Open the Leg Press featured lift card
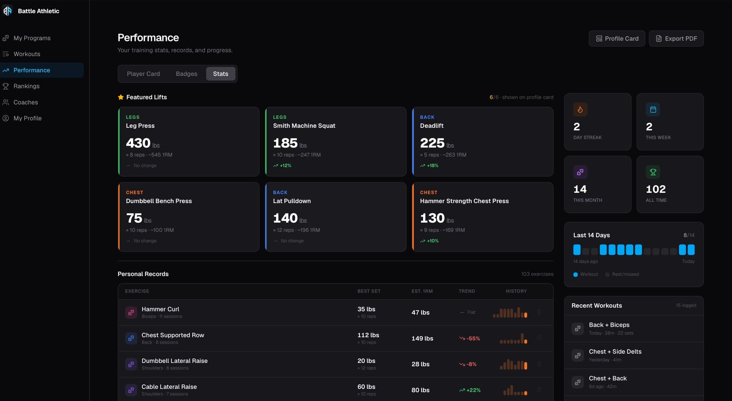The image size is (732, 401). [189, 142]
